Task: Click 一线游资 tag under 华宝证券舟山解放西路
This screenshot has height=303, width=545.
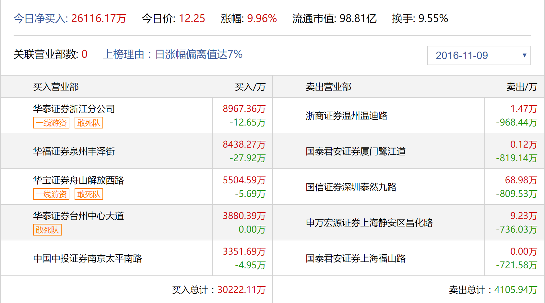Action: pyautogui.click(x=51, y=194)
